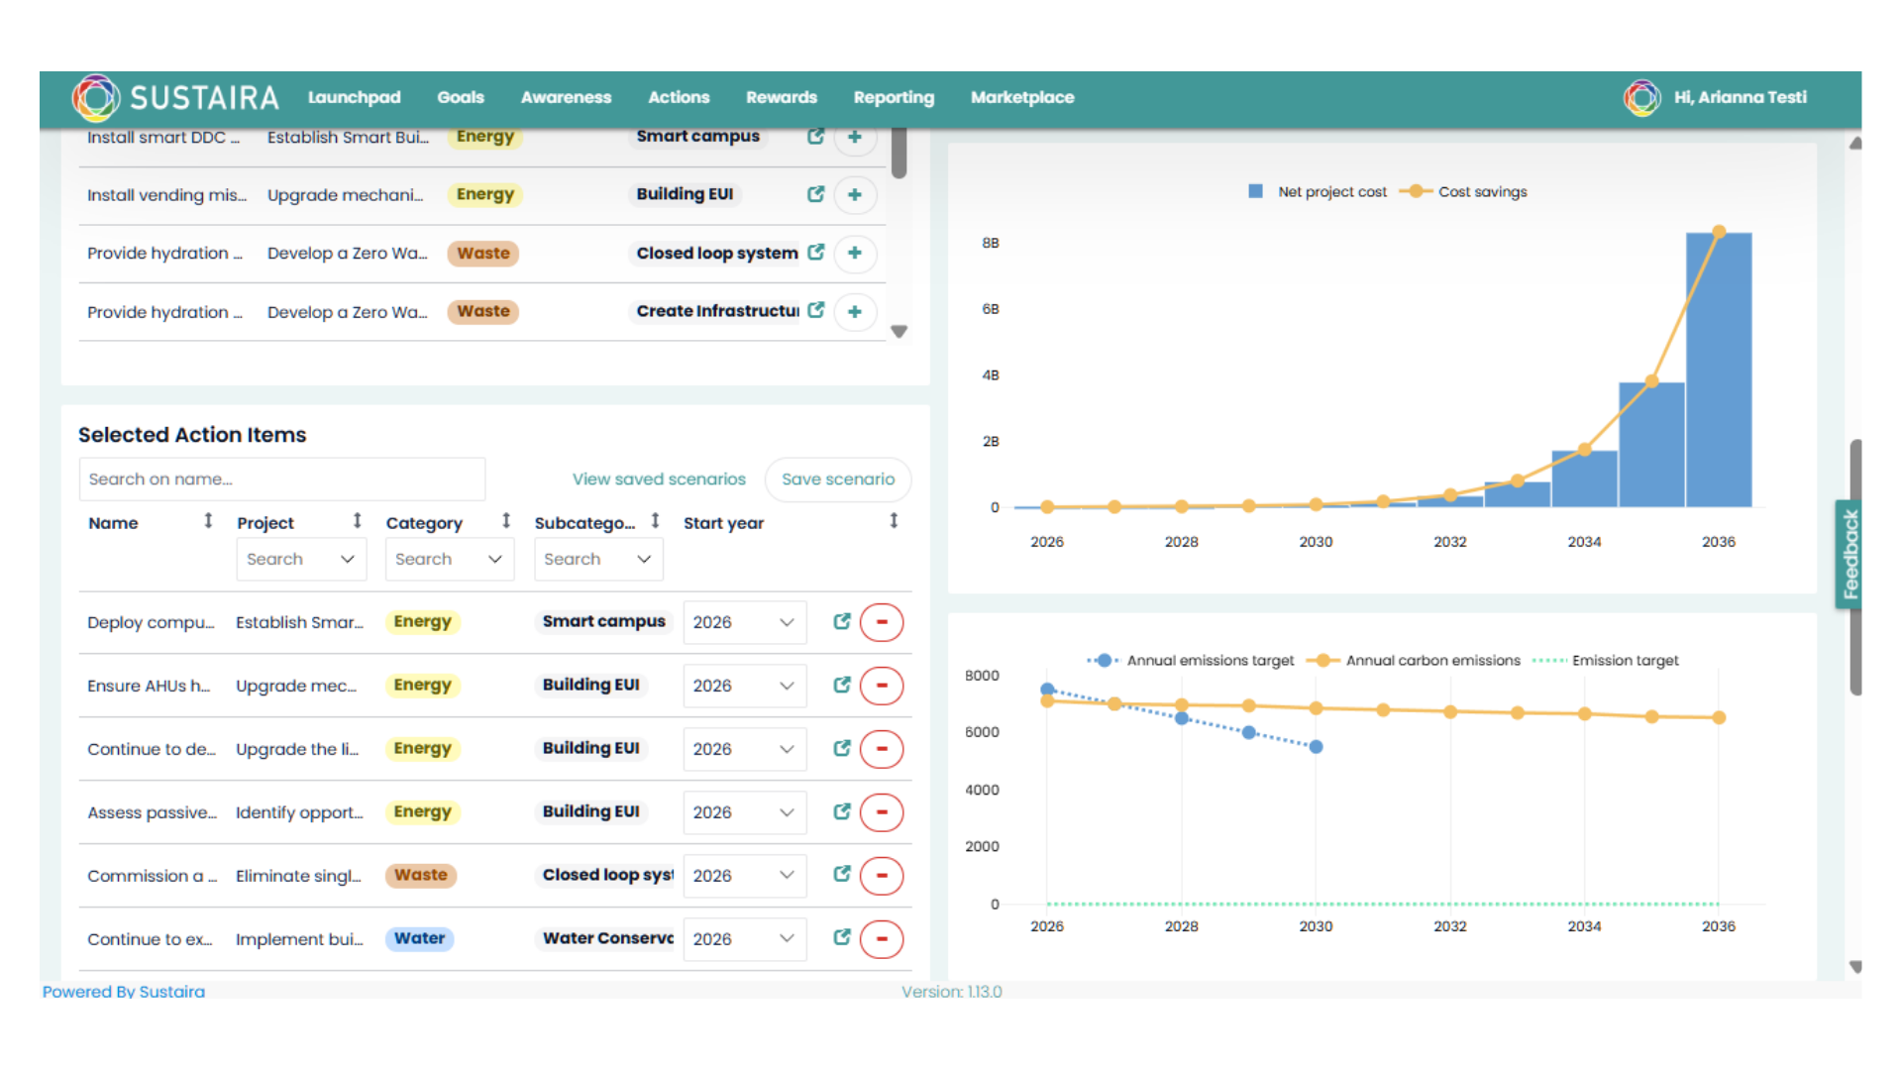
Task: Navigate to the Goals tab
Action: point(460,97)
